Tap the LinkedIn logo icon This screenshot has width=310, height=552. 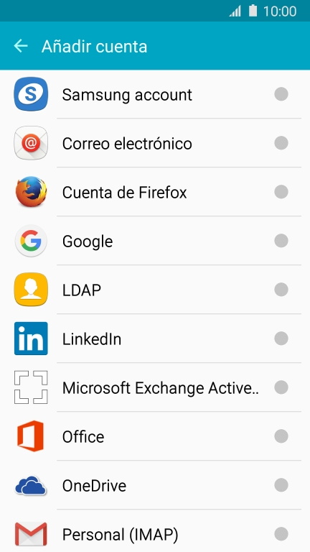tap(31, 339)
